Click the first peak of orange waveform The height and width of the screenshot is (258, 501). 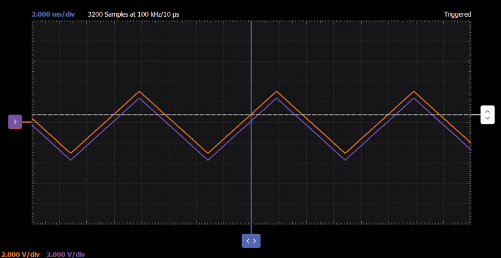pos(139,91)
